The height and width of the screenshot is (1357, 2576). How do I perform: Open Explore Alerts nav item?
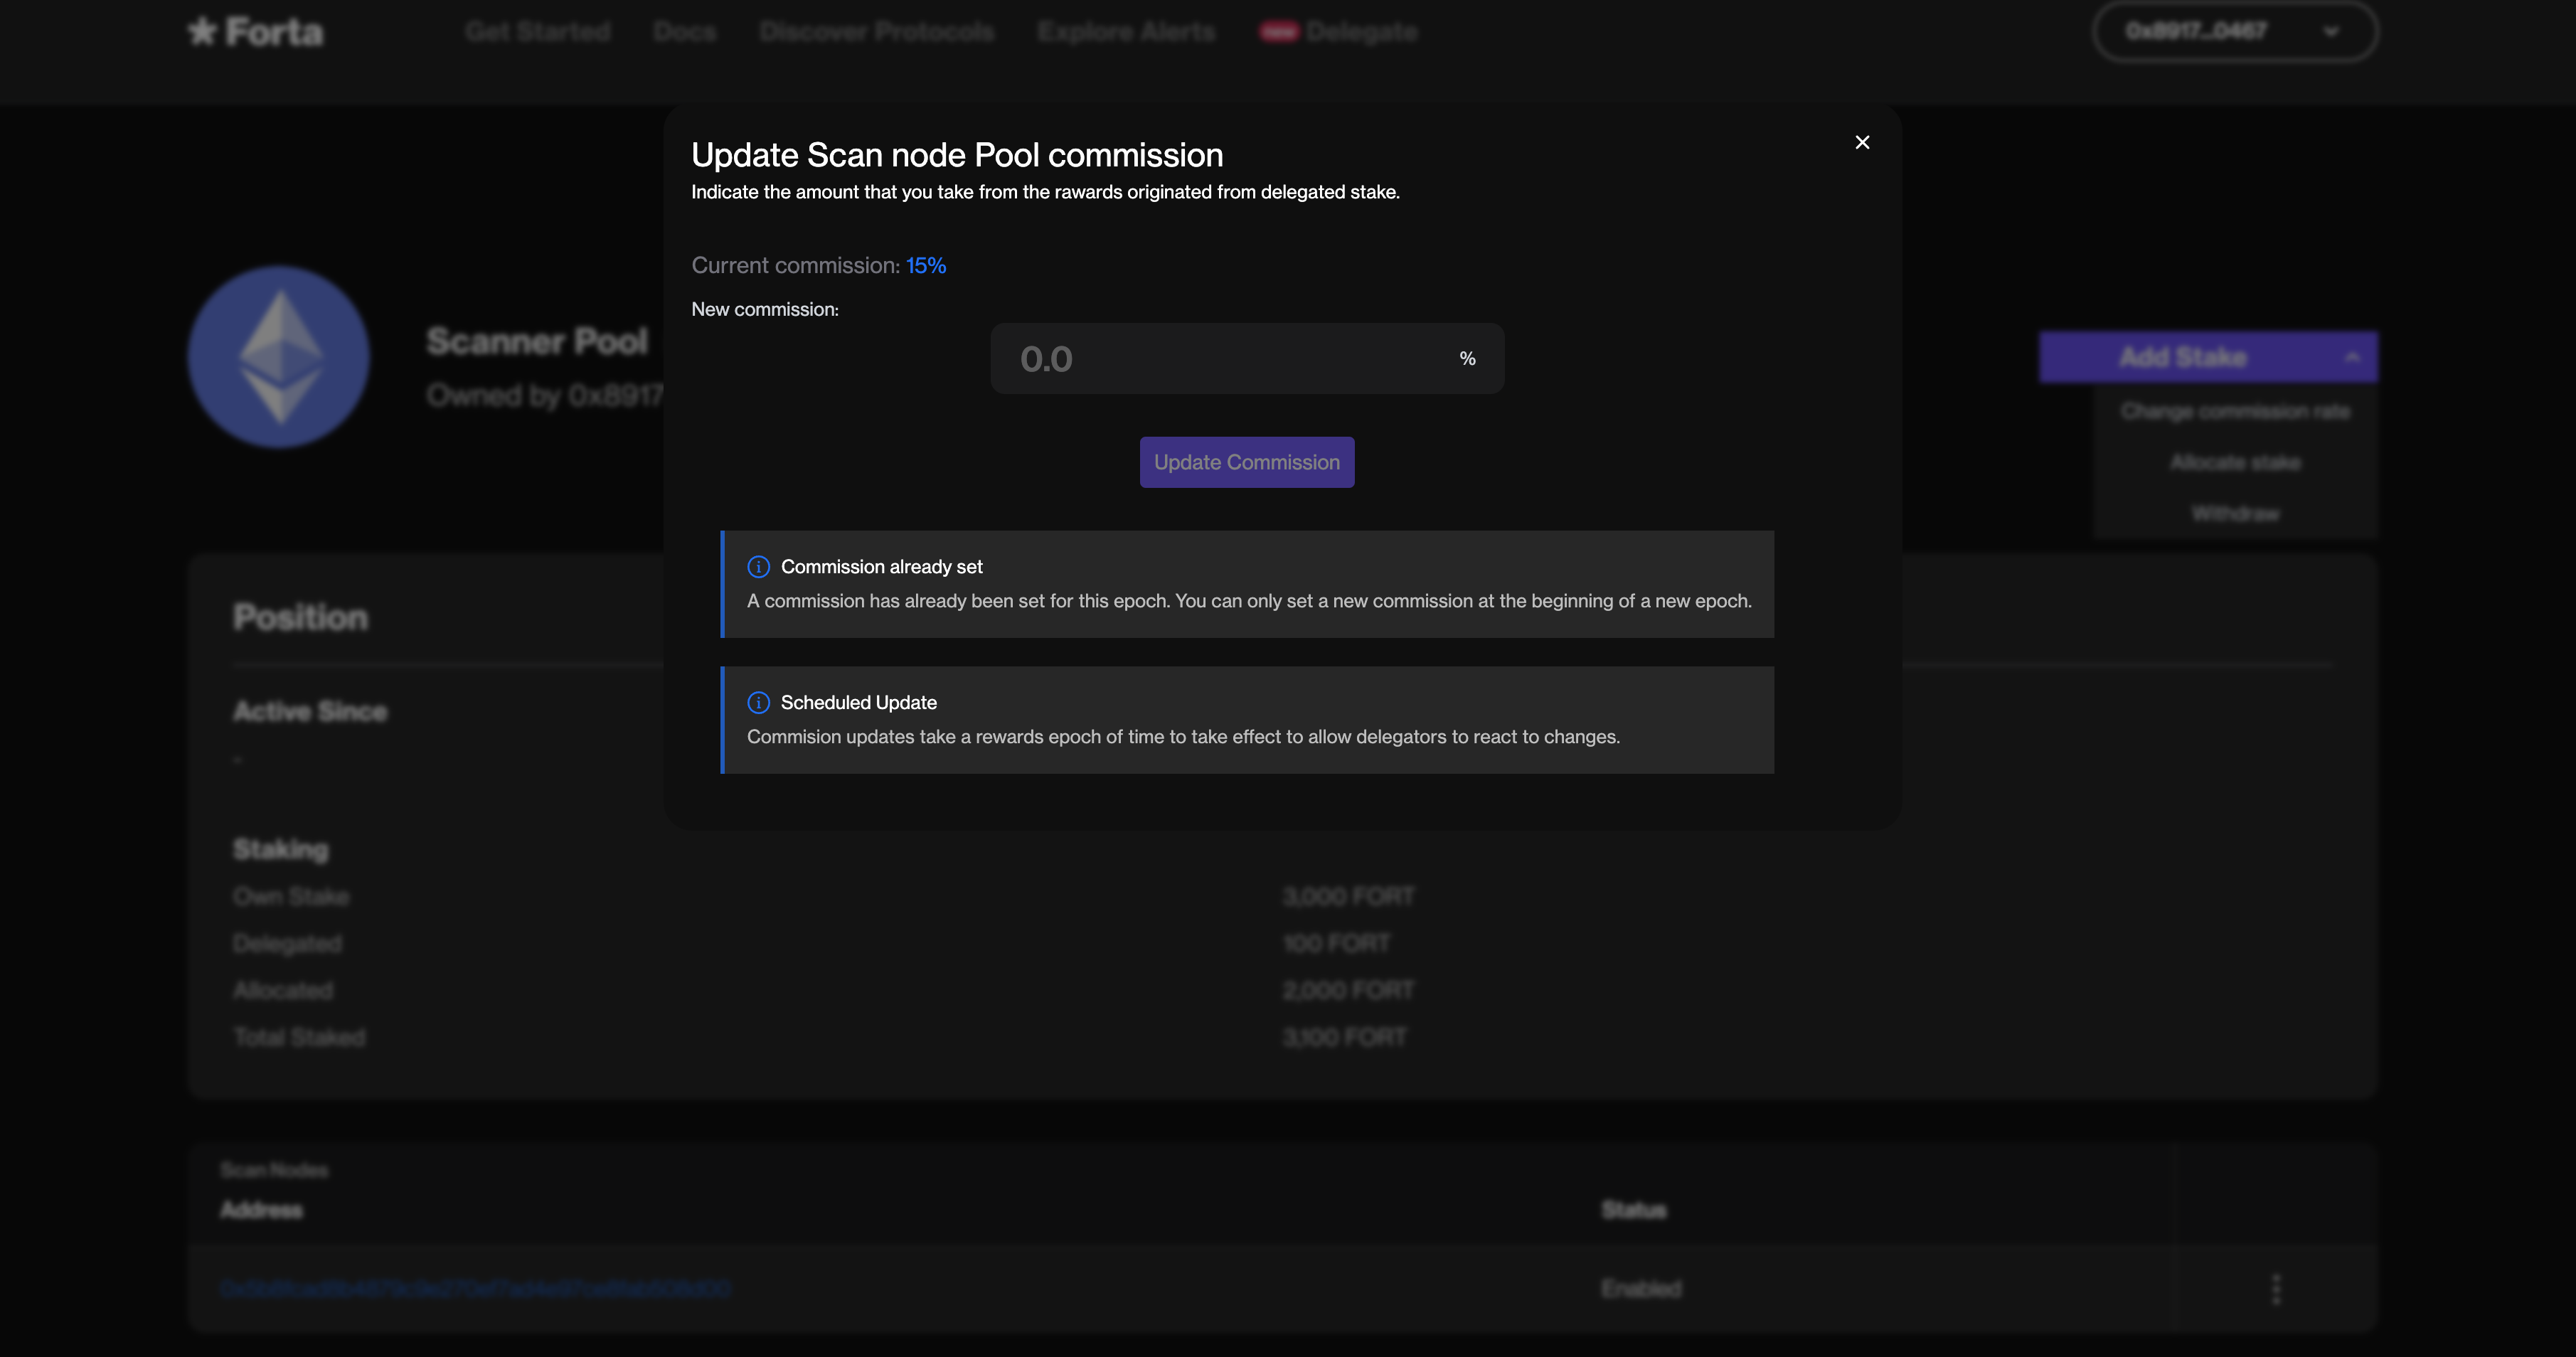[1126, 32]
